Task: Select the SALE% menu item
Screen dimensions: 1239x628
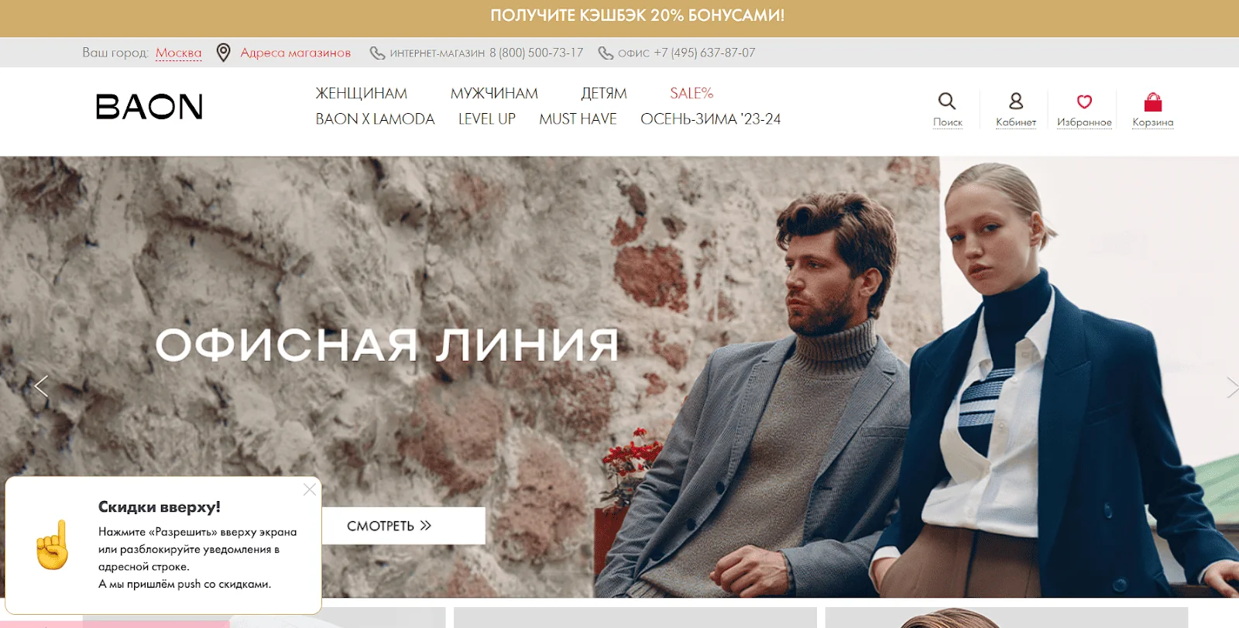Action: (692, 93)
